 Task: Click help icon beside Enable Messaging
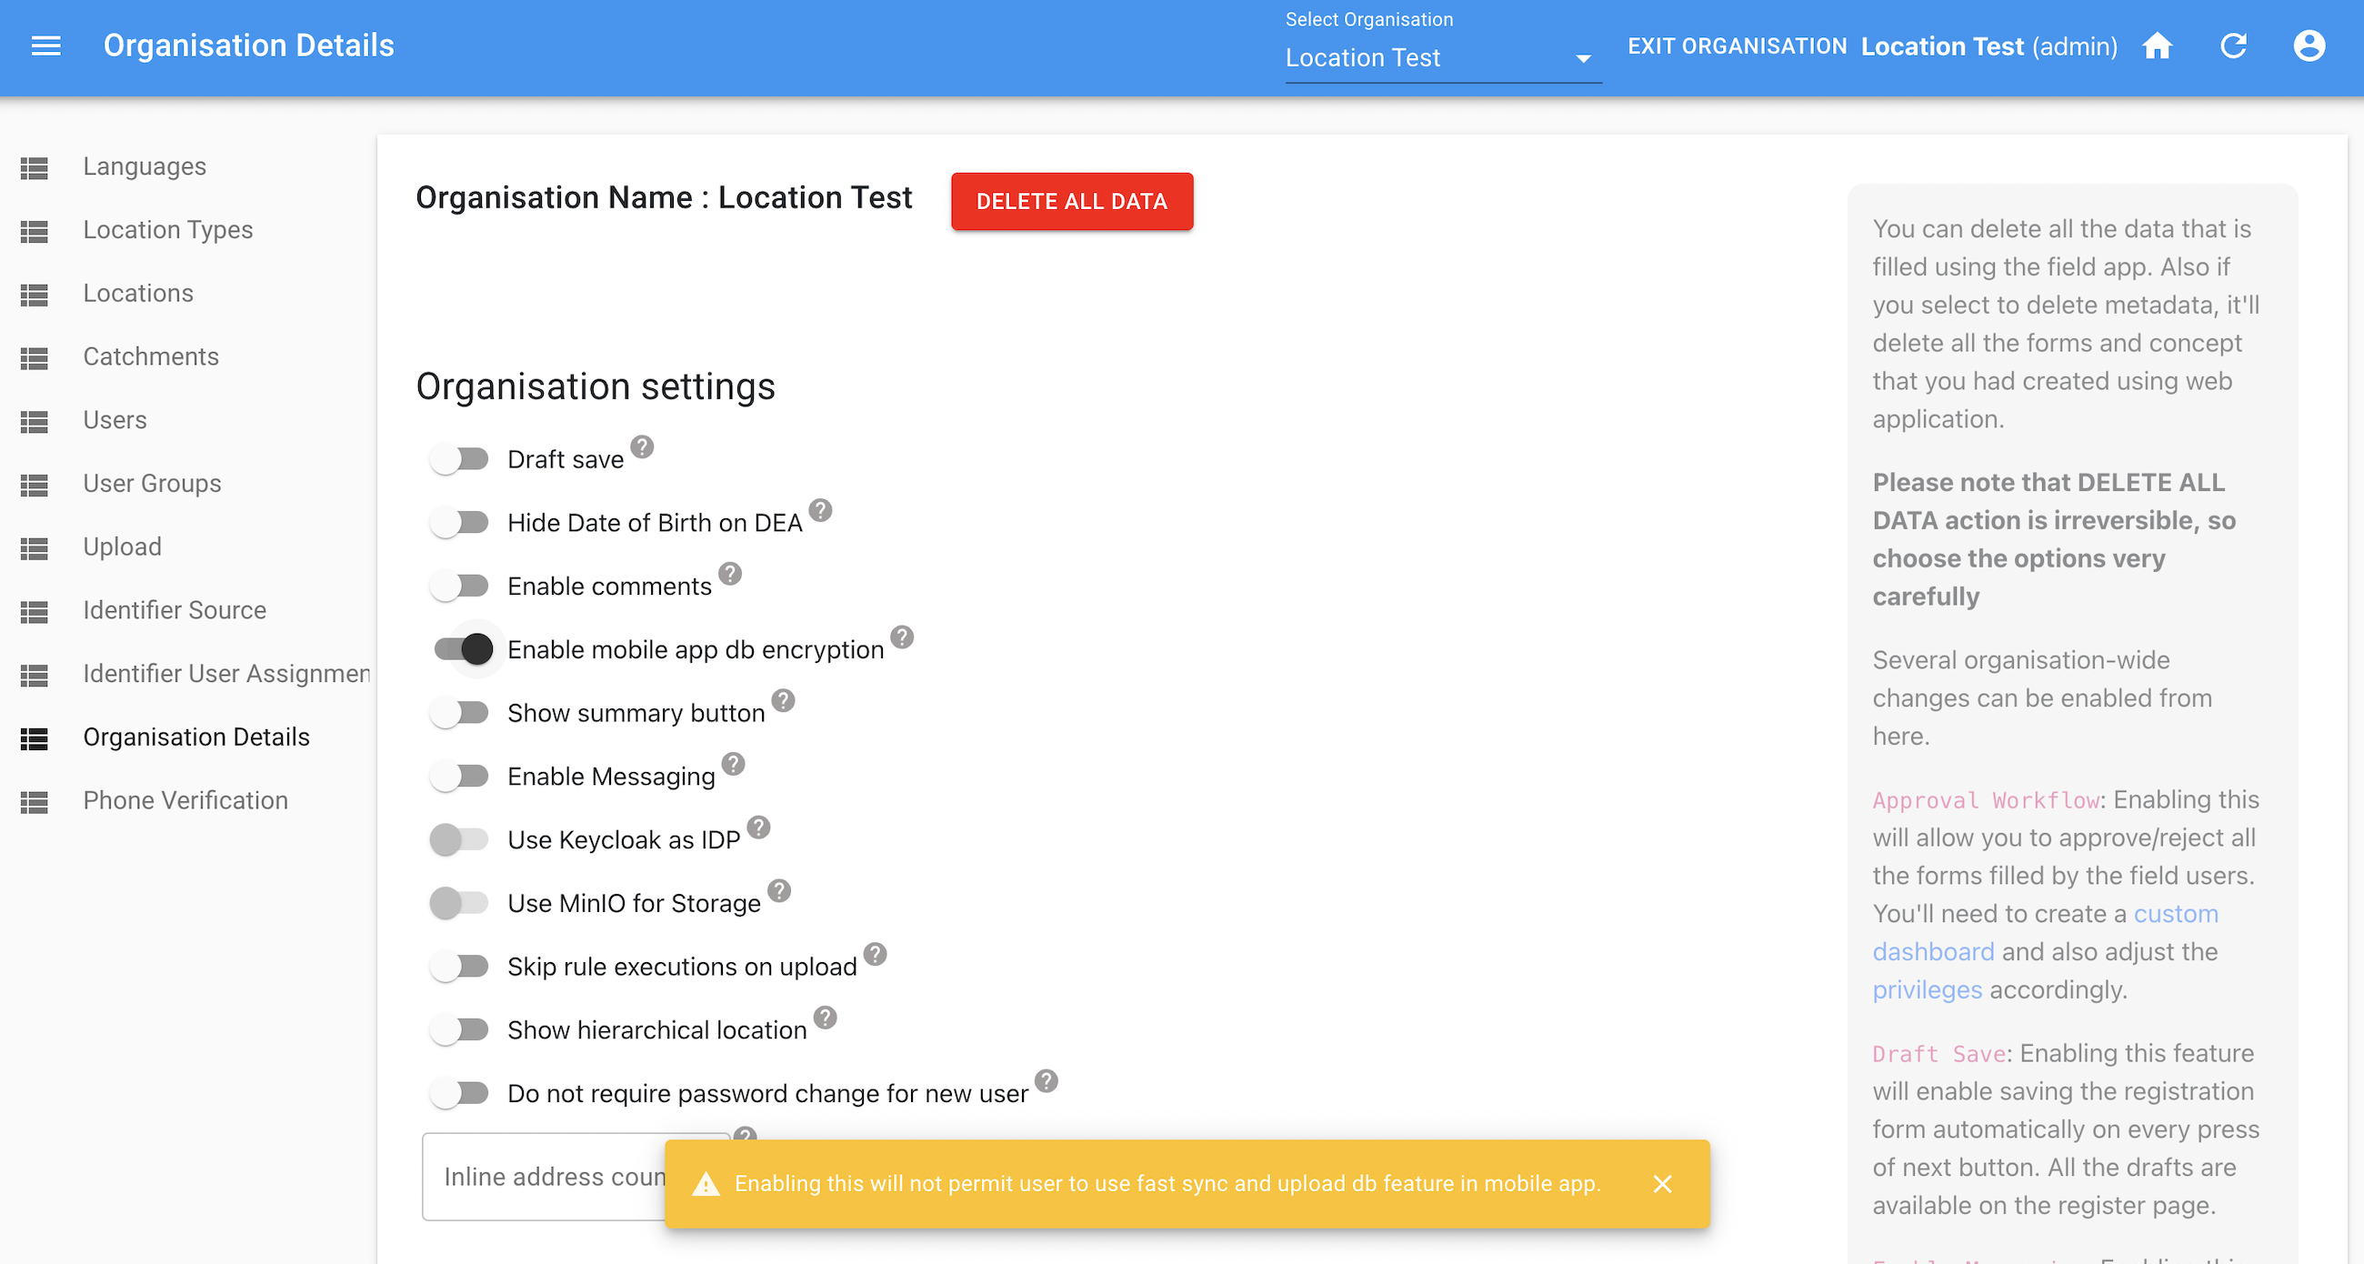pyautogui.click(x=733, y=764)
